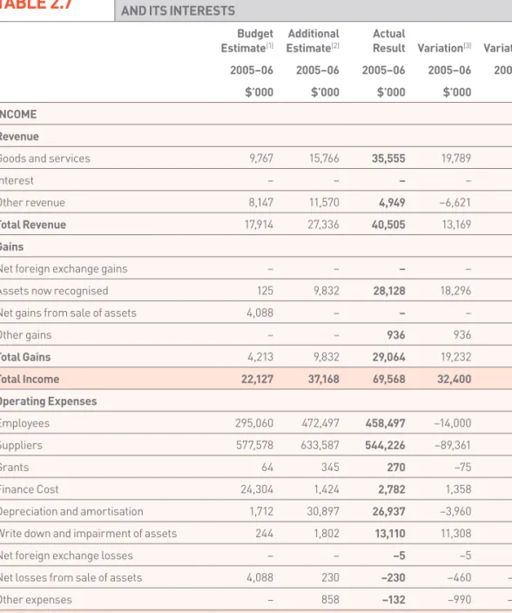Select the Operating Expenses section heading
This screenshot has width=512, height=613.
(48, 401)
